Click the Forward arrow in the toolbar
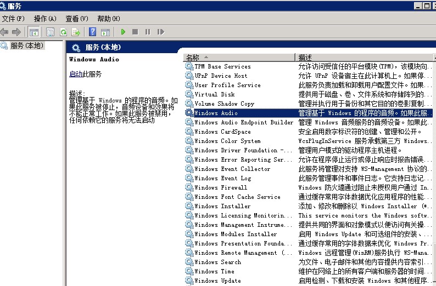 tap(16, 32)
